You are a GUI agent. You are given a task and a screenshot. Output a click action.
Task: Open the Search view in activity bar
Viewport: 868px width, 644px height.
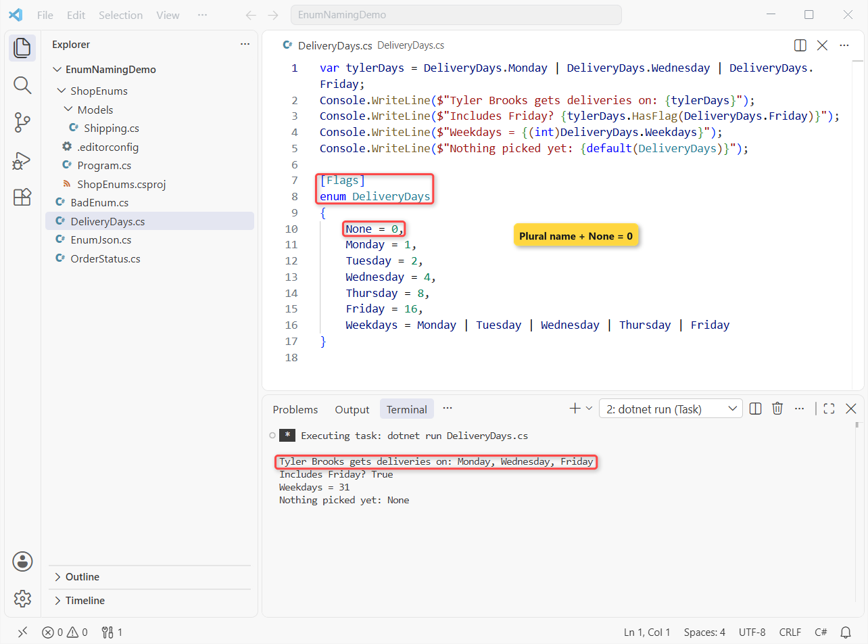pyautogui.click(x=22, y=85)
